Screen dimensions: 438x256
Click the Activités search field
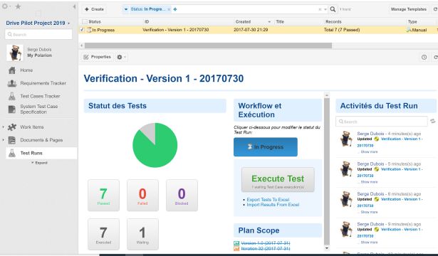coord(382,122)
